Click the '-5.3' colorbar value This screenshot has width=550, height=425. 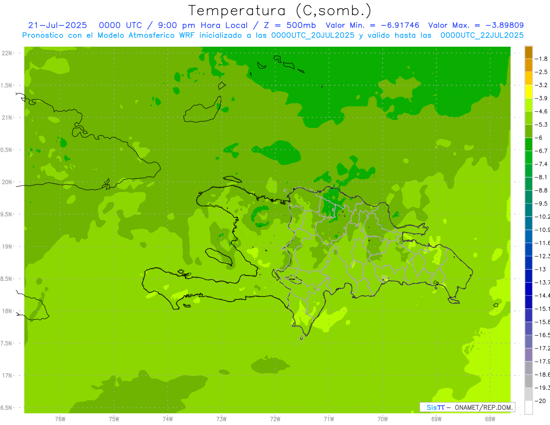click(542, 125)
